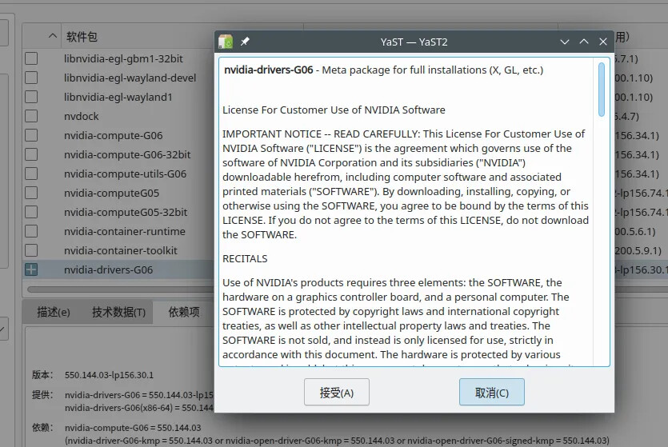Image resolution: width=668 pixels, height=447 pixels.
Task: Switch to the 技术数据(T) tab
Action: coord(119,312)
